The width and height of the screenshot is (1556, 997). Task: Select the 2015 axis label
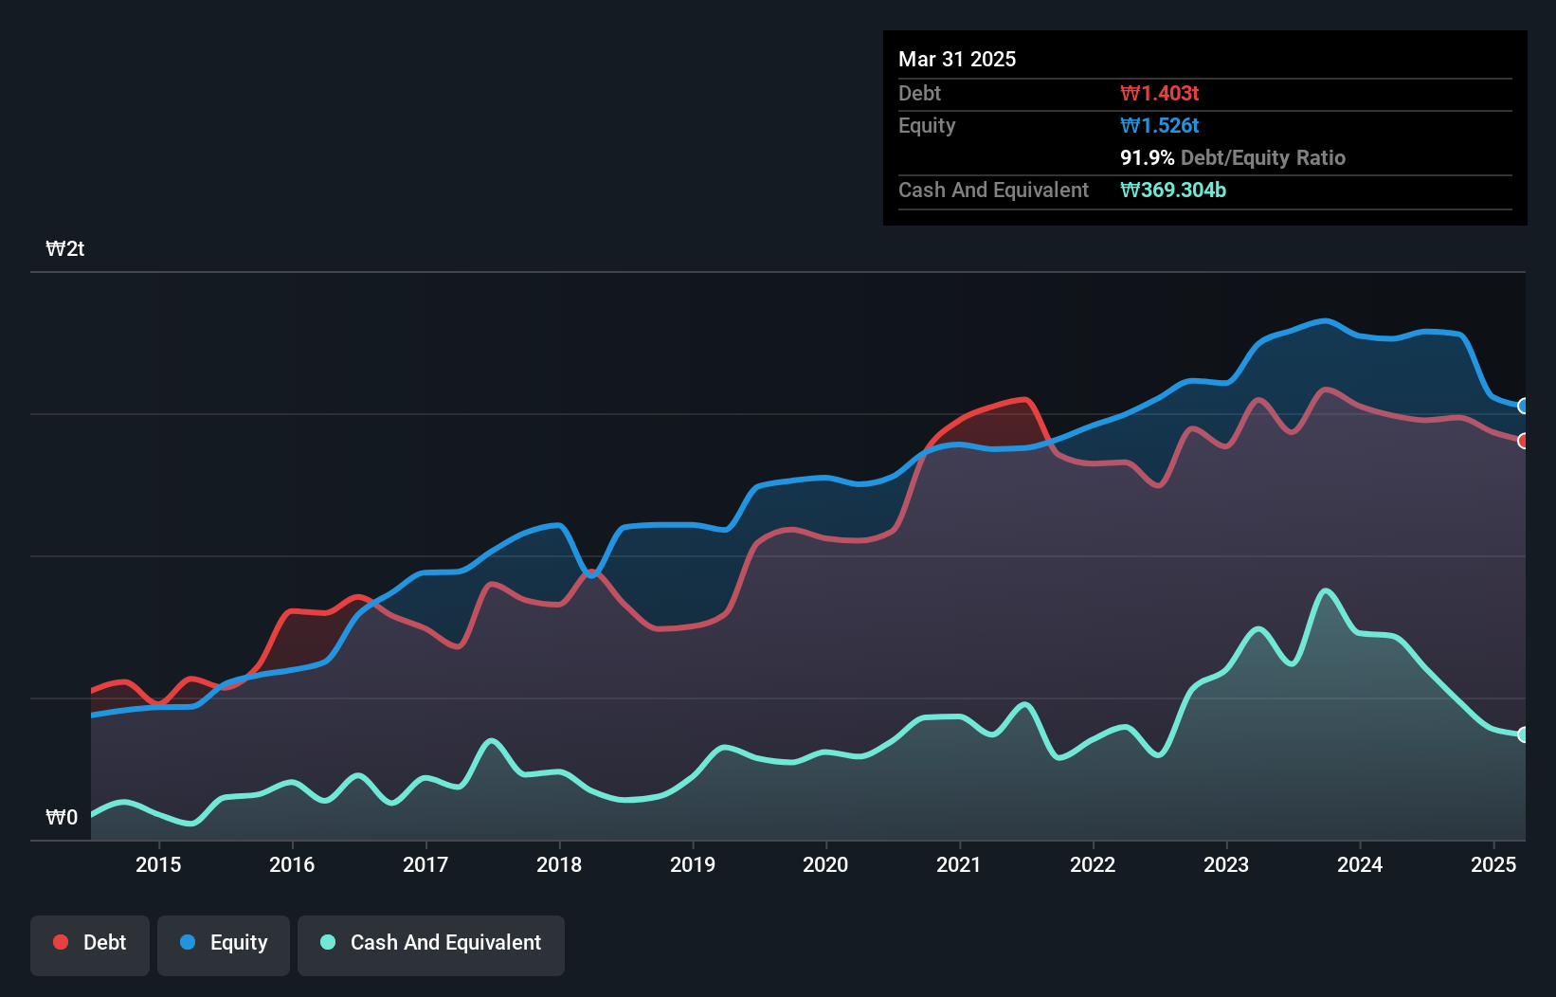(158, 864)
